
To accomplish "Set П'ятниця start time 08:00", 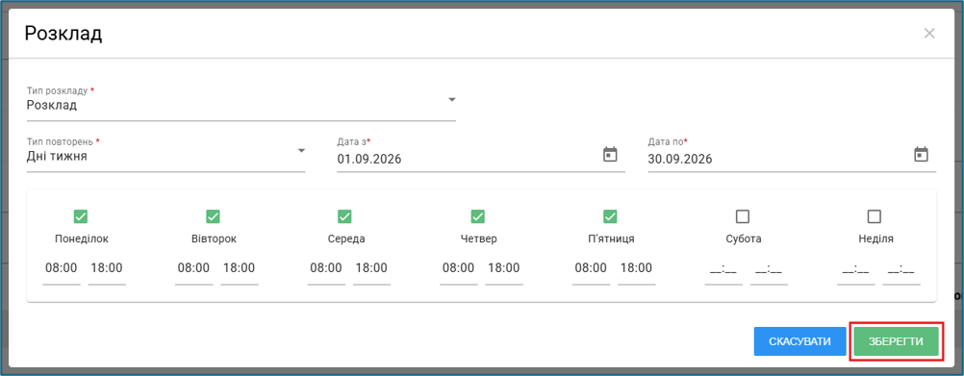I will pos(591,268).
